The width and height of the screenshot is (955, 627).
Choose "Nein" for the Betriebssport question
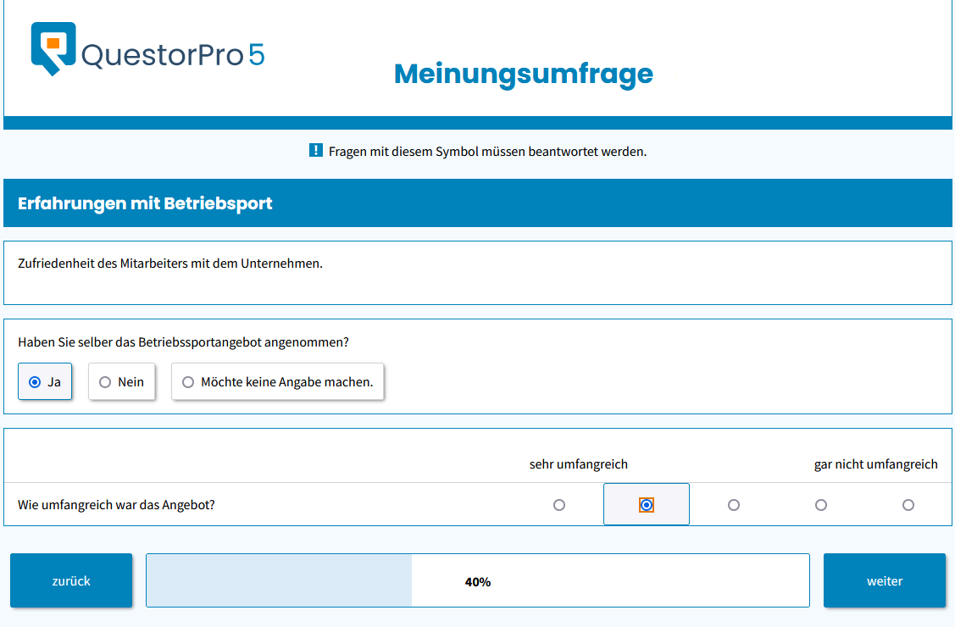(105, 382)
